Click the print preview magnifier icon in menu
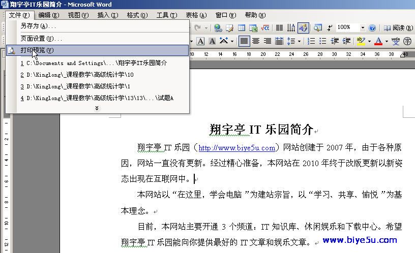The width and height of the screenshot is (415, 253). coord(11,50)
